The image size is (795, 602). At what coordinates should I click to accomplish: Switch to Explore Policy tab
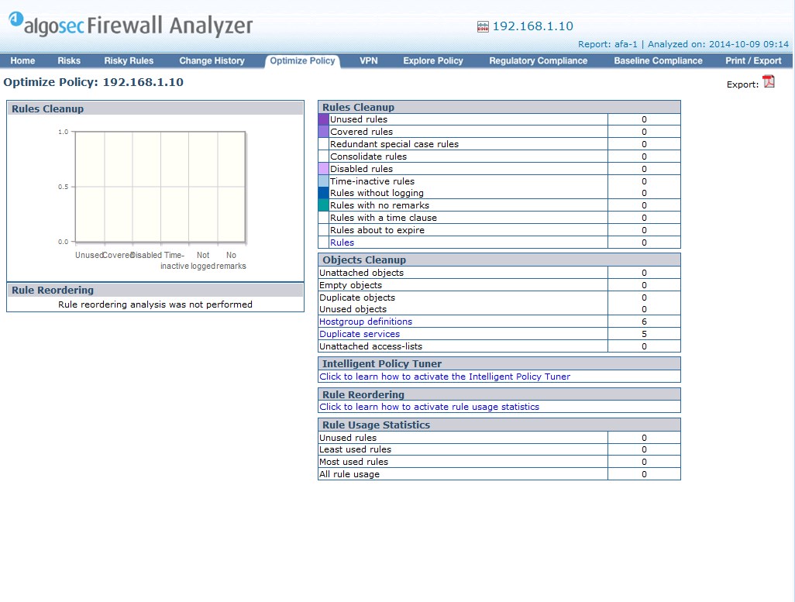433,61
